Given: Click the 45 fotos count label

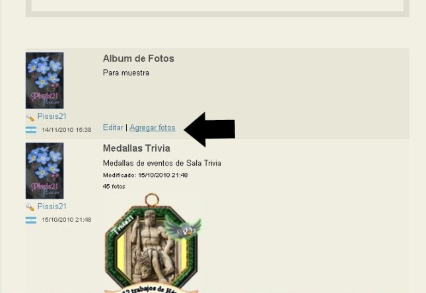Looking at the screenshot, I should tap(114, 187).
